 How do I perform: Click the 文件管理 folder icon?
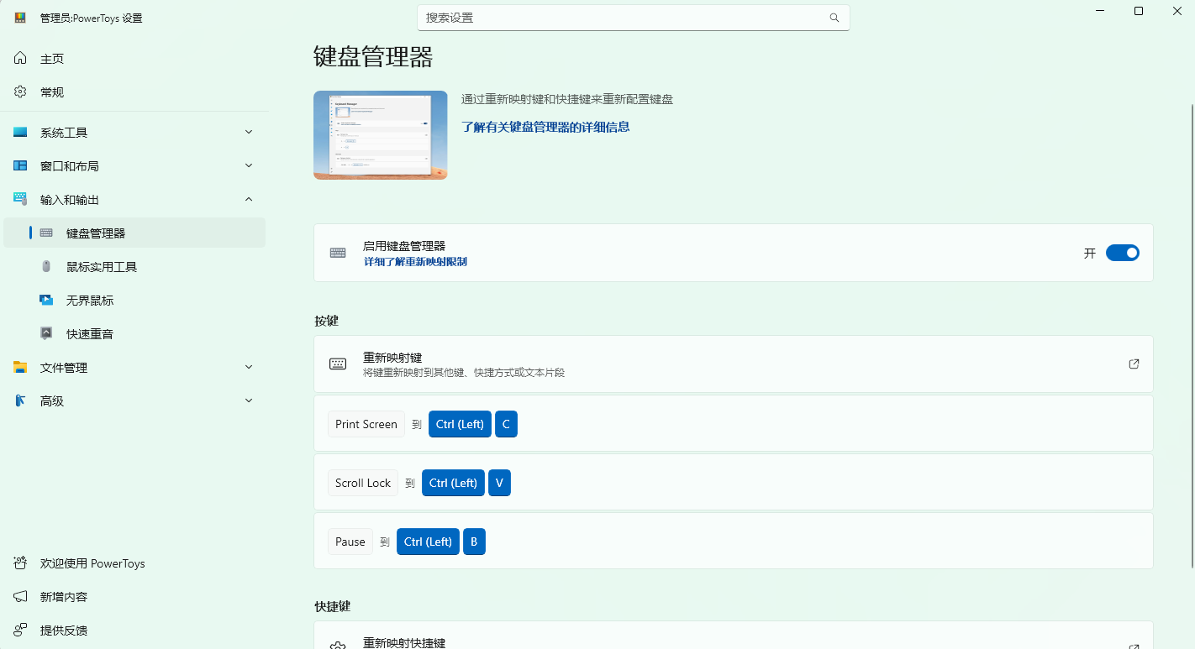click(20, 368)
